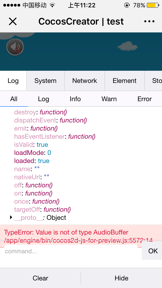Focus the command input field
This screenshot has width=162, height=288.
point(71,251)
